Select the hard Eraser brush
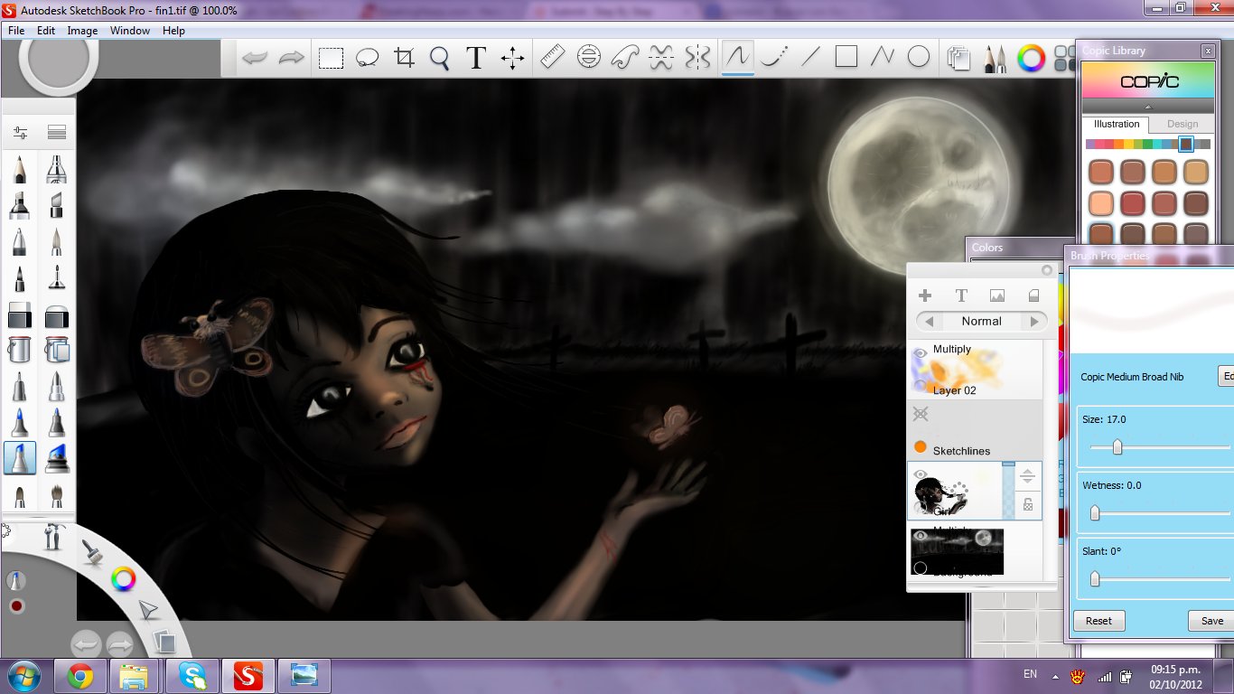Viewport: 1234px width, 694px height. (x=20, y=316)
